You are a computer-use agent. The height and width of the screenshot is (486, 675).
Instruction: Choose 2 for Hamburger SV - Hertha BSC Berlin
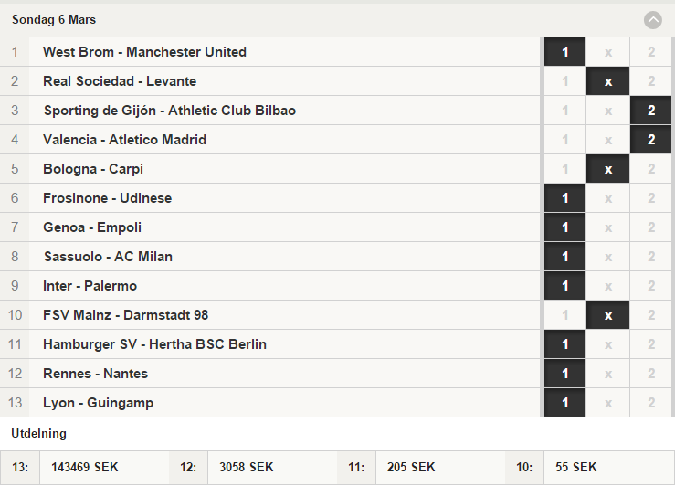point(651,344)
